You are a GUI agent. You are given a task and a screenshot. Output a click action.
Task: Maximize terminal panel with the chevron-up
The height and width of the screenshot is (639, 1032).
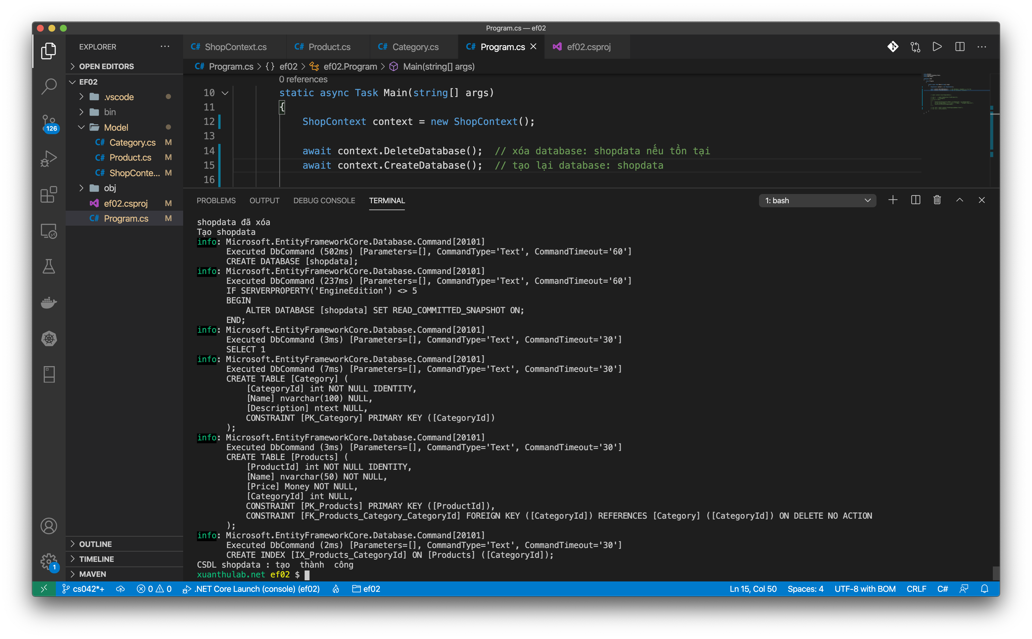[959, 200]
